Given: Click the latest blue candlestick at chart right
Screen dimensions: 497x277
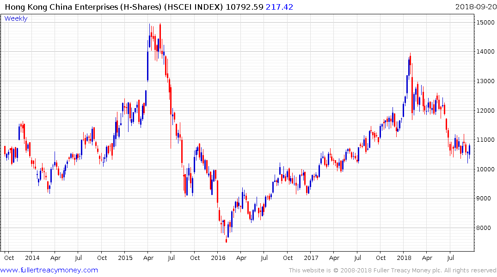Looking at the screenshot, I should tap(469, 150).
